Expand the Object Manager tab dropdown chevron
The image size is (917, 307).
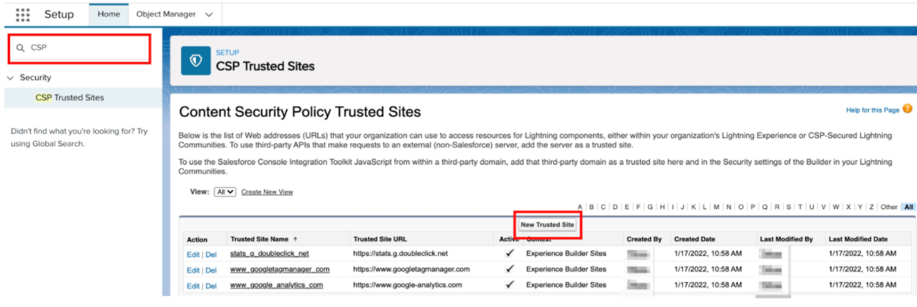[x=209, y=15]
